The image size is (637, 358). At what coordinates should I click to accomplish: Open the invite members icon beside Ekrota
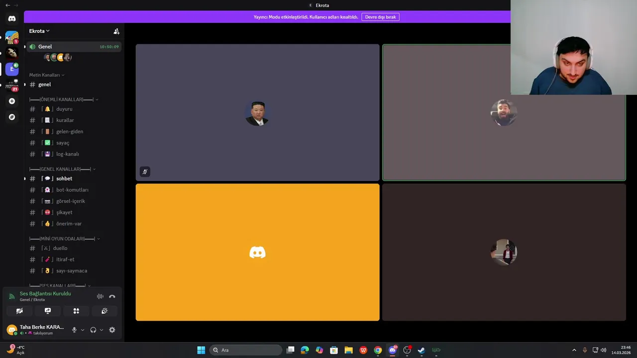tap(116, 31)
